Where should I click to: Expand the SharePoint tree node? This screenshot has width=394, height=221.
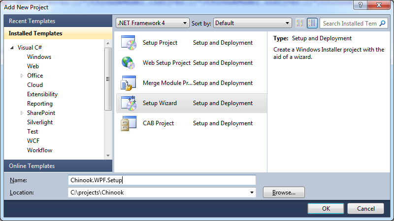[x=22, y=113]
